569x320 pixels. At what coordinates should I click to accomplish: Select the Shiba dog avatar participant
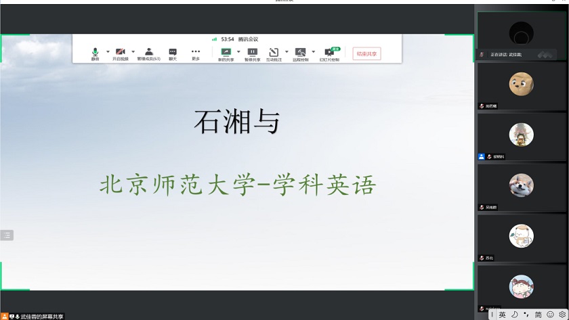(x=521, y=185)
